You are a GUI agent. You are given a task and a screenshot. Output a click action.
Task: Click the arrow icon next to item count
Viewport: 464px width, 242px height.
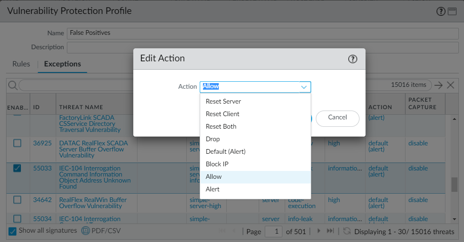point(438,85)
